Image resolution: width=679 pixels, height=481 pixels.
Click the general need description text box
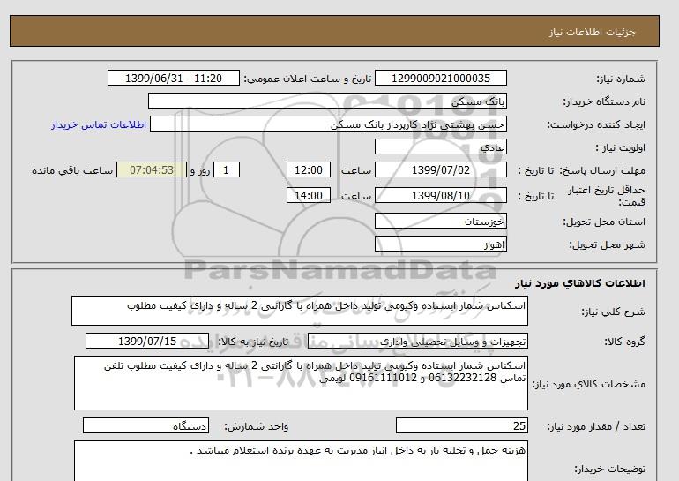click(300, 311)
